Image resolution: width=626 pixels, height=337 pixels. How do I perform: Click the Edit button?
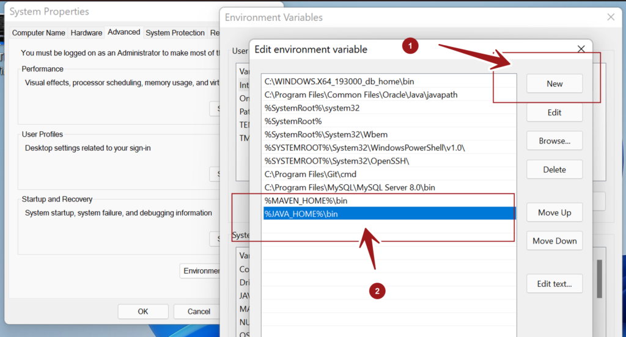point(554,112)
